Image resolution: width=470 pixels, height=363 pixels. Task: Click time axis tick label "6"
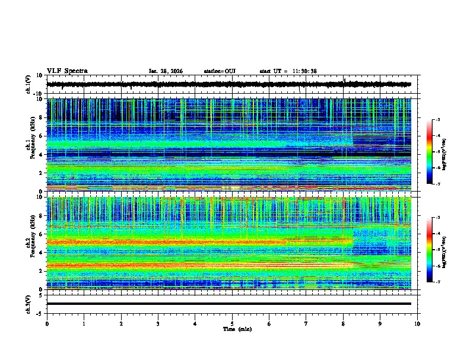269,324
